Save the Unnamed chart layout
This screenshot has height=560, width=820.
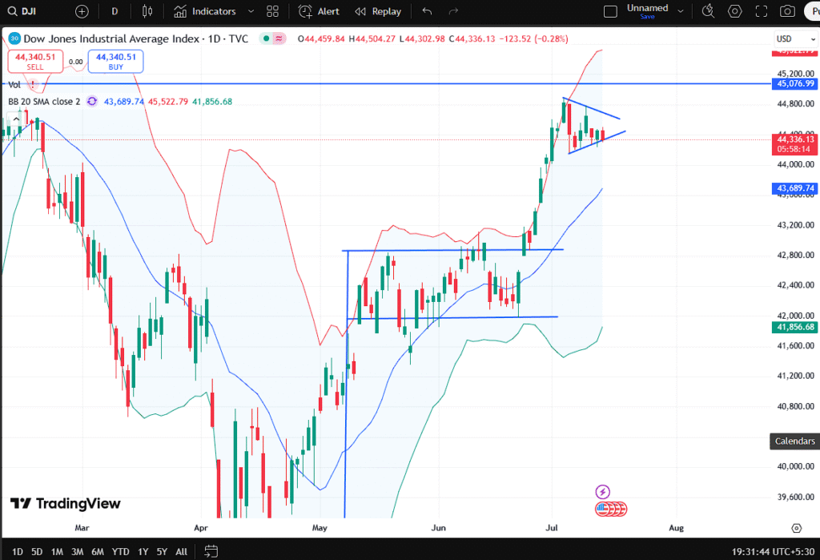[647, 17]
